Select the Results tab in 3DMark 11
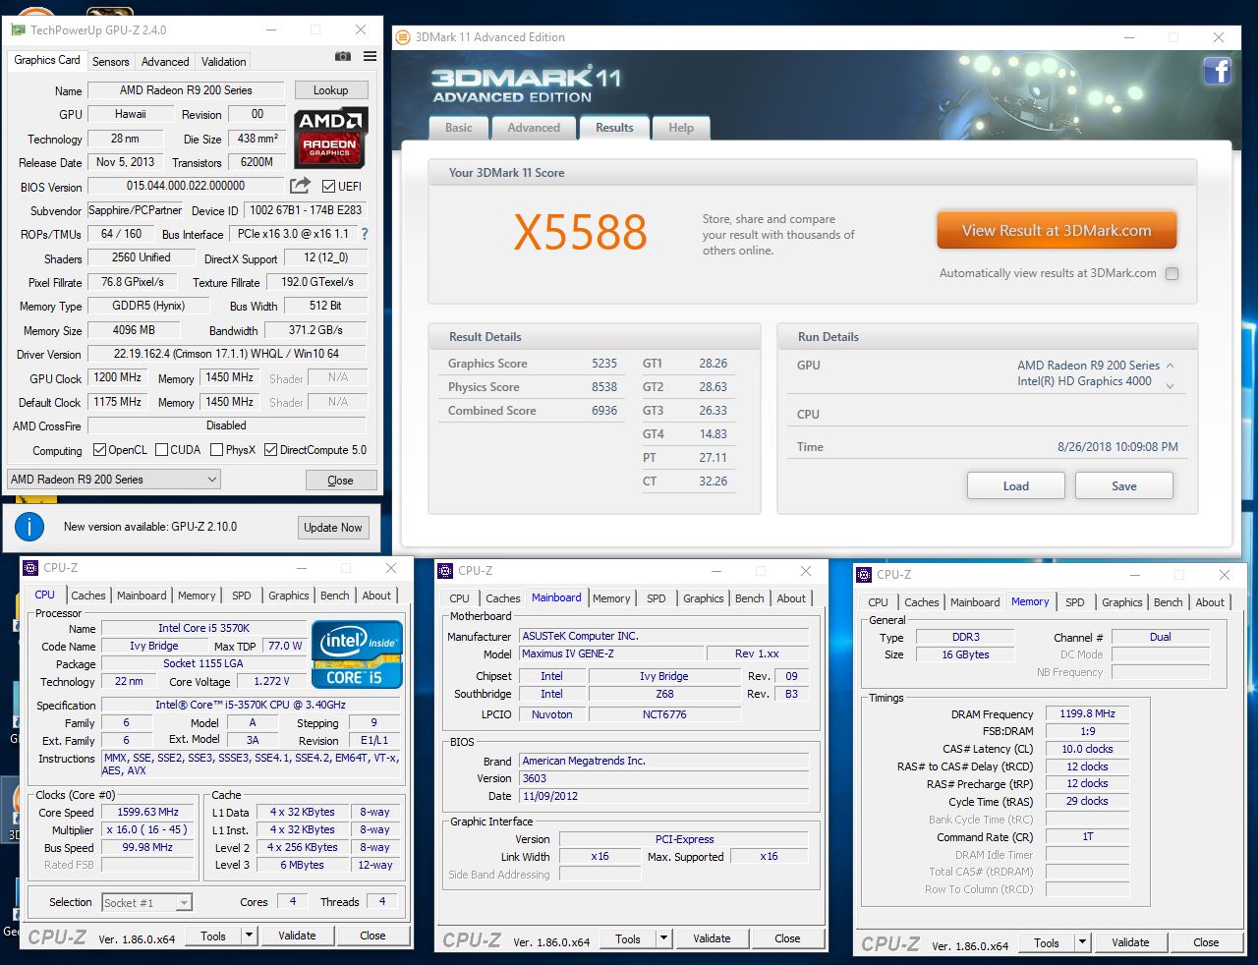The width and height of the screenshot is (1258, 965). point(614,128)
